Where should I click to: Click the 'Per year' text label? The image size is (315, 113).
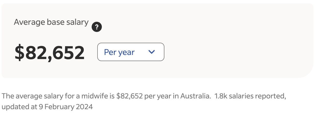click(x=119, y=52)
